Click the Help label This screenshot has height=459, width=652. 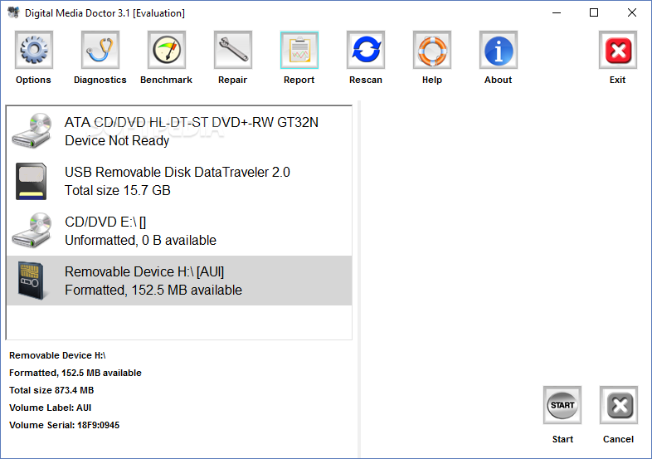(x=432, y=80)
